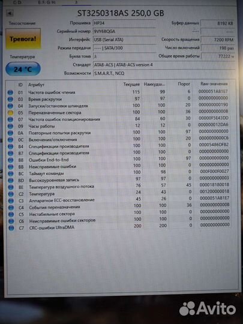Click the status icon for attribute 09
Screen dimensions: 243x324
click(x=10, y=126)
